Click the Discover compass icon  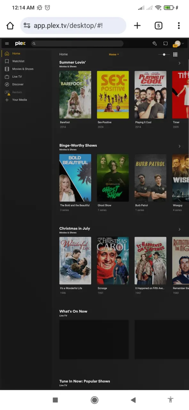[x=7, y=84]
